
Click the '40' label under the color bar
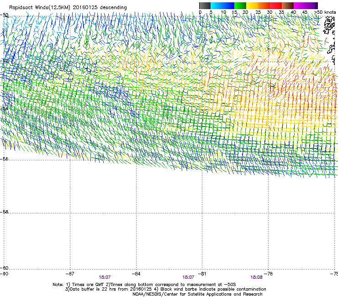(x=293, y=12)
